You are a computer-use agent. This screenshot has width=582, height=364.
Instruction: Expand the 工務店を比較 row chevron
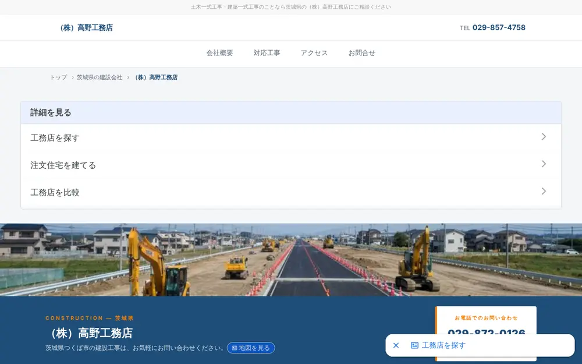[x=544, y=191]
